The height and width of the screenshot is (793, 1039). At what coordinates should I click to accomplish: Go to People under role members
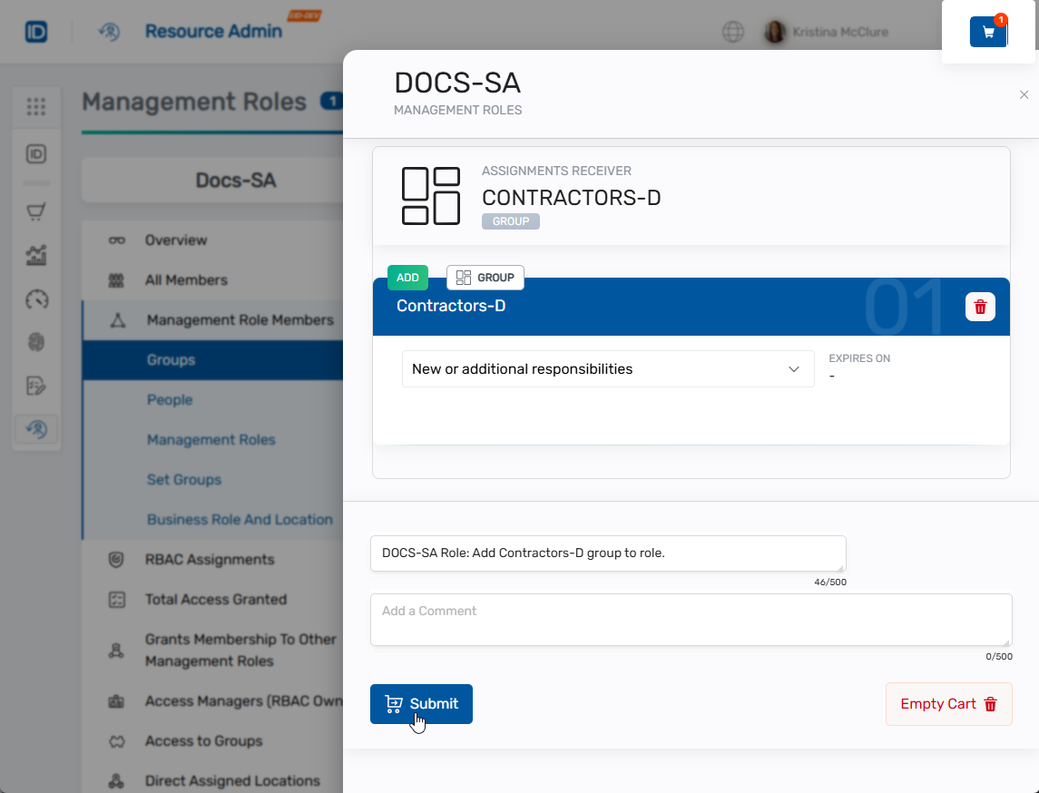click(x=170, y=400)
